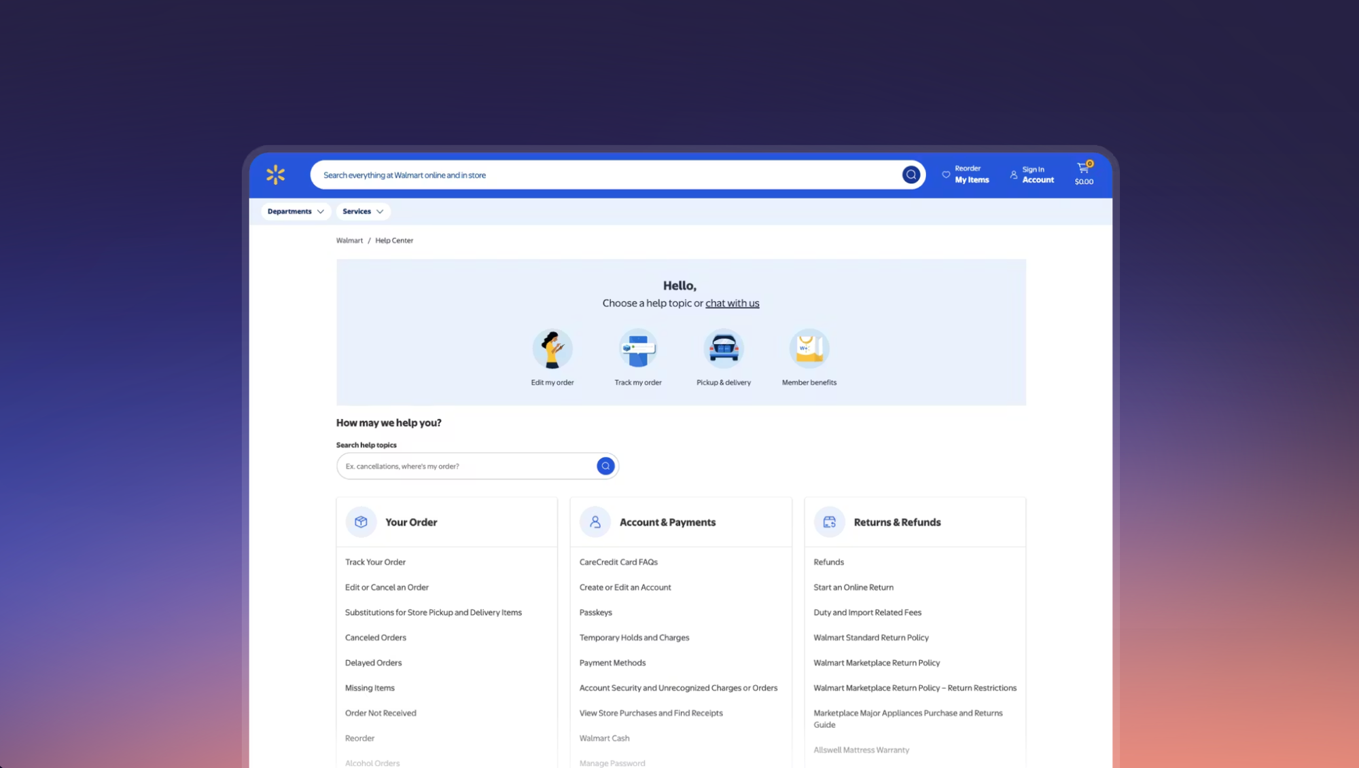Click the Your Order box icon

(361, 522)
